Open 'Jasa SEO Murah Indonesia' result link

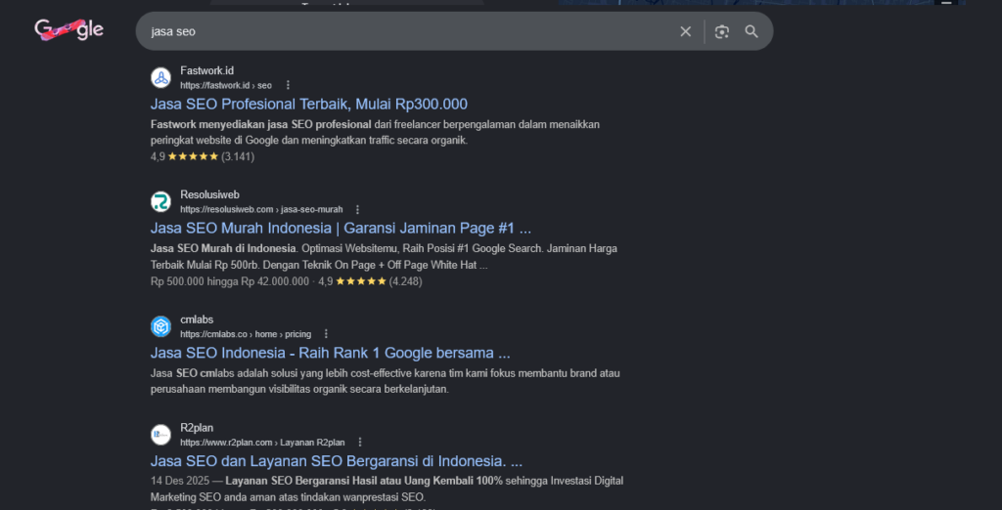[x=341, y=228]
